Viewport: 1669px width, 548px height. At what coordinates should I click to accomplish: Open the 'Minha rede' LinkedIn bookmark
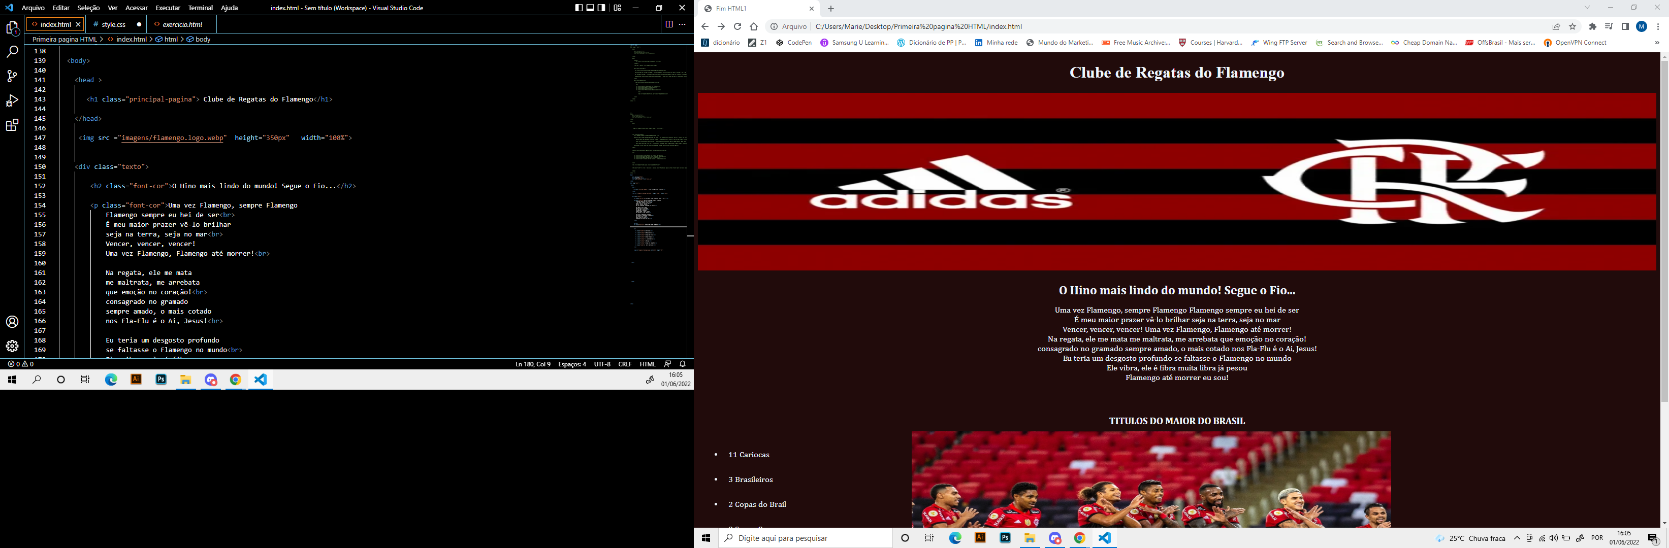coord(997,43)
